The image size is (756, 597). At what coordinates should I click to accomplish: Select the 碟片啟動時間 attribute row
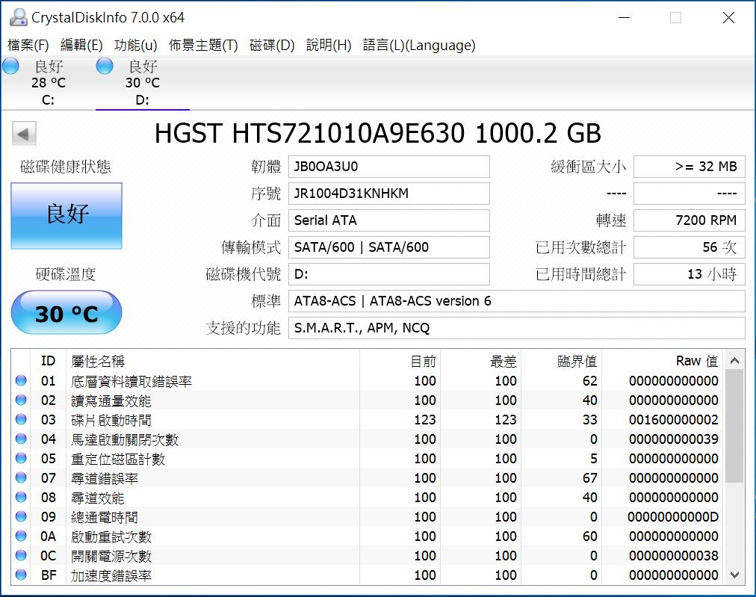pyautogui.click(x=367, y=419)
